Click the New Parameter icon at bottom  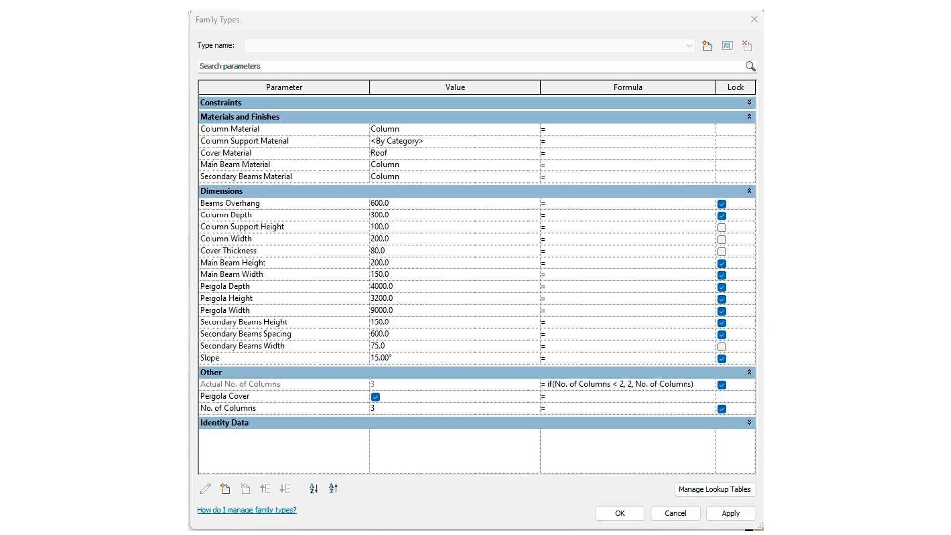[x=225, y=489]
